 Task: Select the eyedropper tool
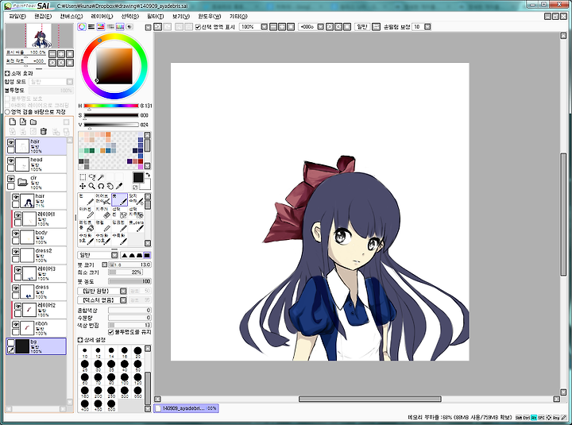[x=119, y=186]
